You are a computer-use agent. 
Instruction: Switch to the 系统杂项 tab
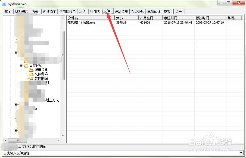(138, 12)
